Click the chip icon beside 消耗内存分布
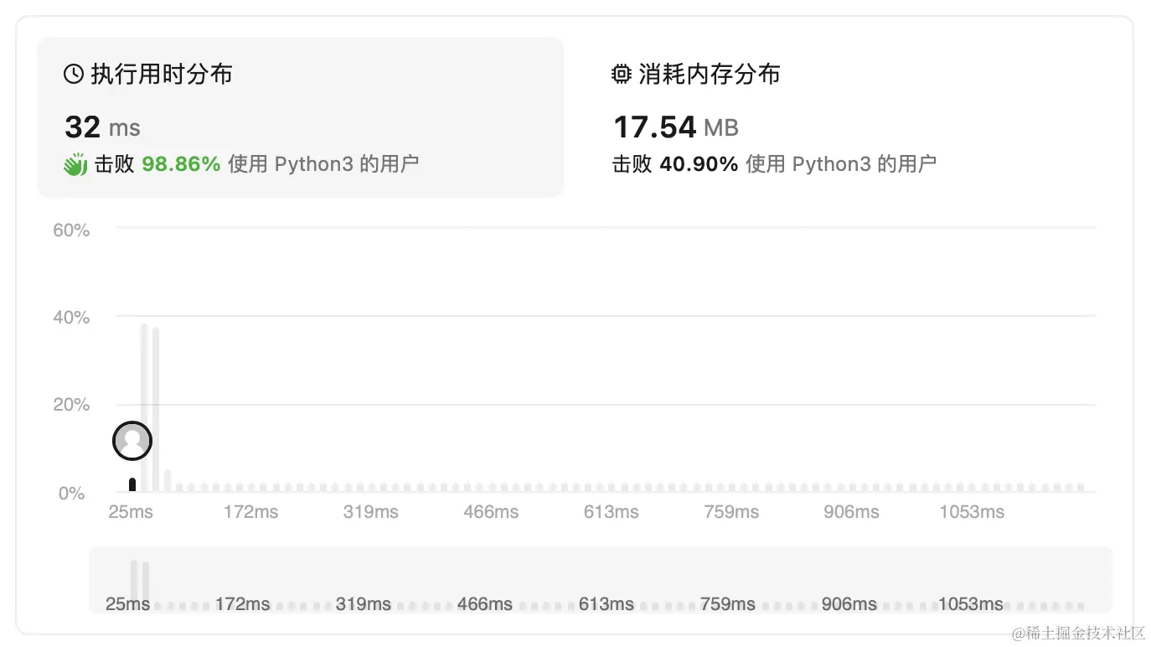The height and width of the screenshot is (647, 1151). point(621,75)
